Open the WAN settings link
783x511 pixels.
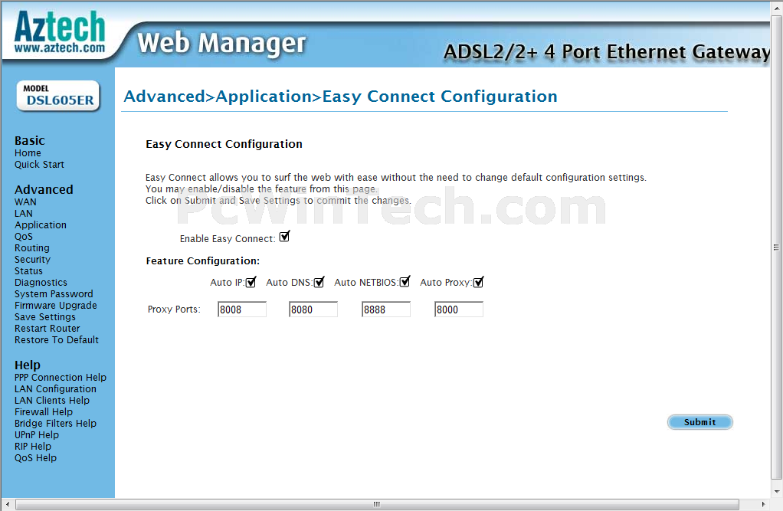point(25,201)
